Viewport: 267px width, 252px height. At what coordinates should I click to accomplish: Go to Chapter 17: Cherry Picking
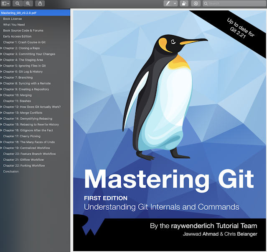point(22,136)
